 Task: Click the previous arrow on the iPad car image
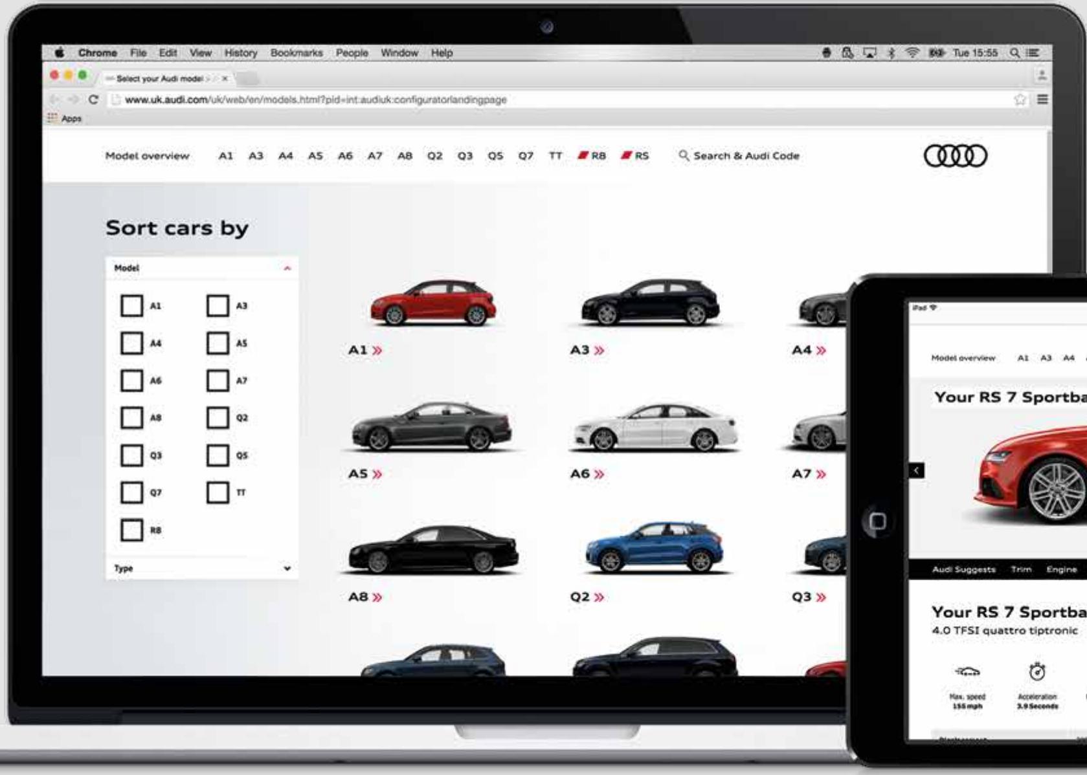(917, 470)
